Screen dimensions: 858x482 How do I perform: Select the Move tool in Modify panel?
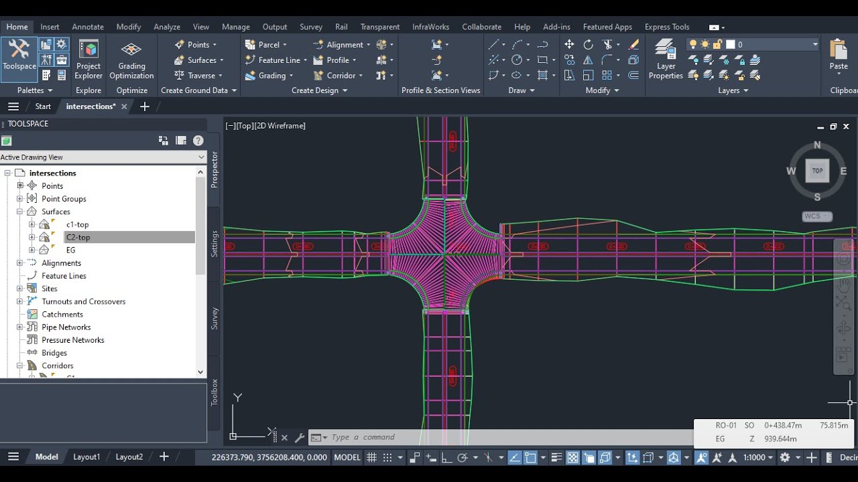click(569, 44)
